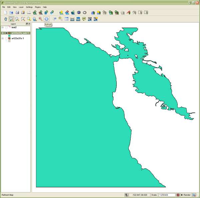Click the teal symbol swatch under w123n37n_sub 1
200x198 pixels.
click(9, 36)
